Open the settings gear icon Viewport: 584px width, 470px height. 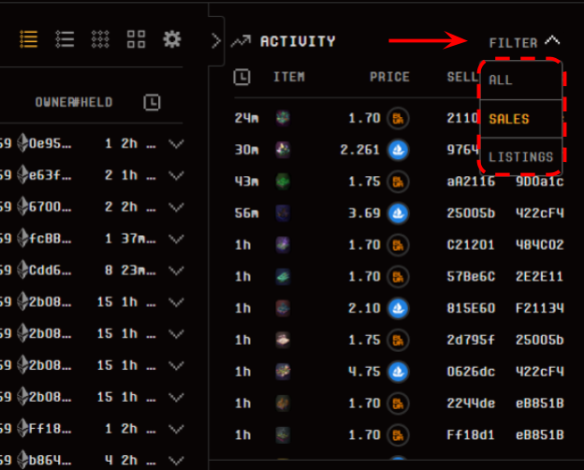tap(172, 39)
